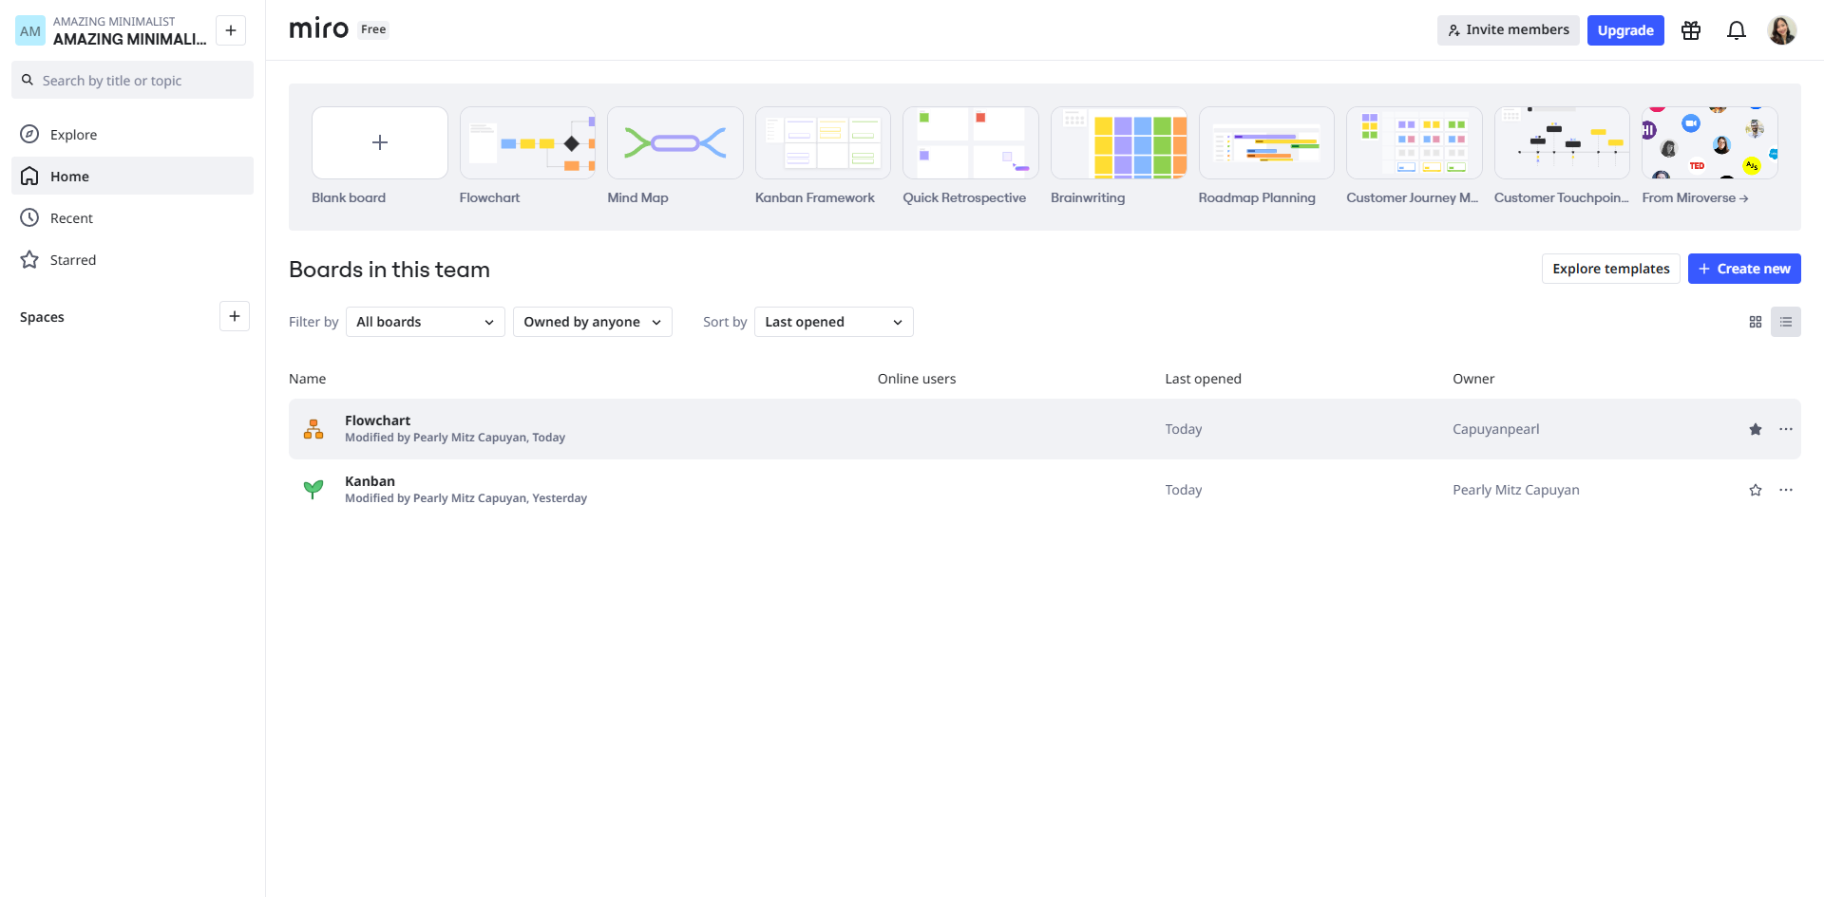Open the user profile avatar
This screenshot has width=1824, height=897.
[x=1781, y=30]
